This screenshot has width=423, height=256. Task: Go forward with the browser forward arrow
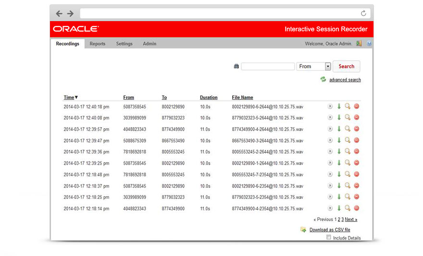(x=70, y=13)
